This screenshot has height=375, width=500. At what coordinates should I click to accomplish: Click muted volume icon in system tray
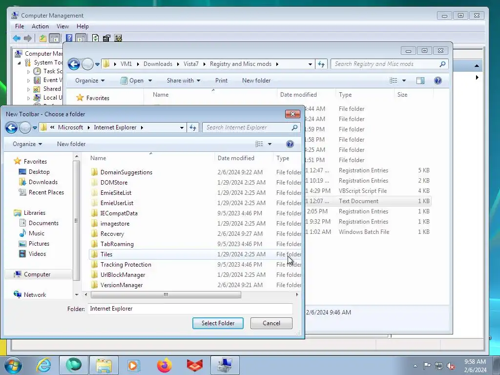451,366
